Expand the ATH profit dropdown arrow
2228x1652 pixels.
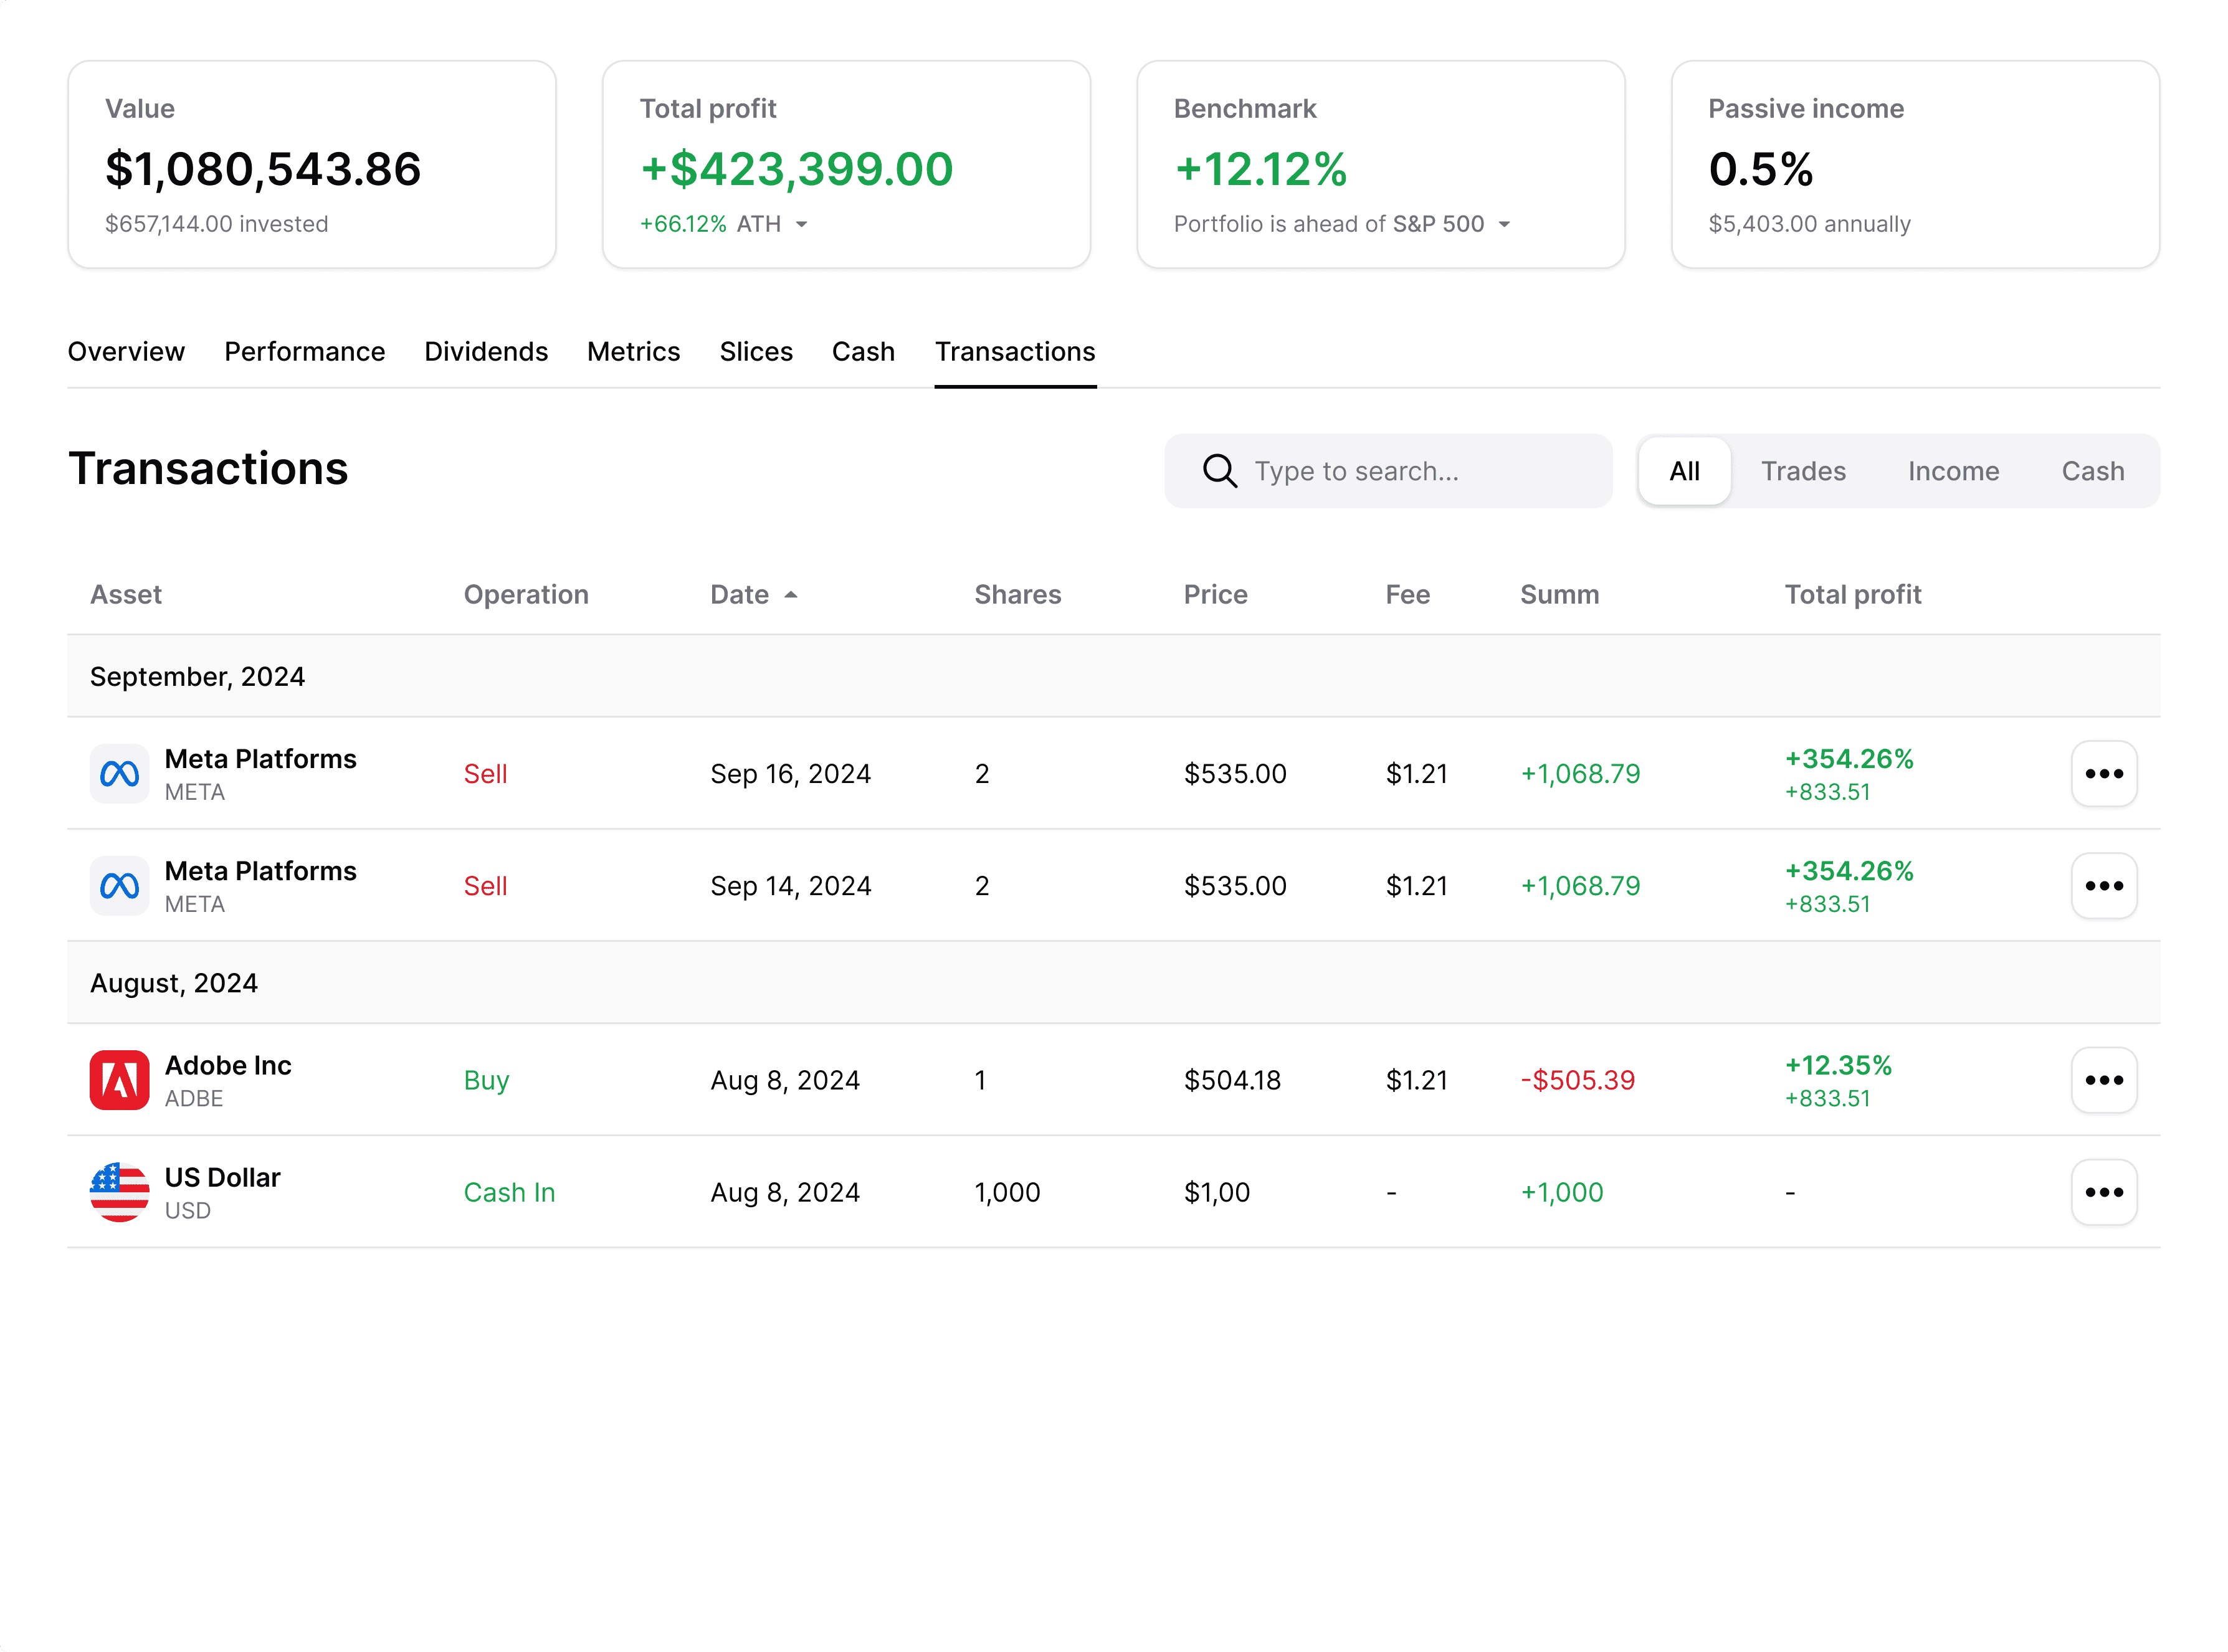click(x=801, y=224)
